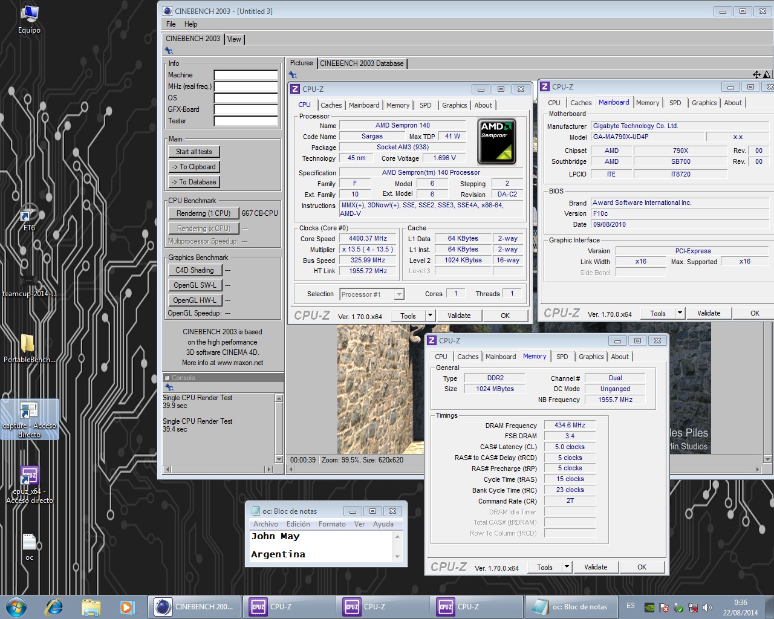Click the NVIDIA tray icon
The width and height of the screenshot is (774, 619).
649,607
